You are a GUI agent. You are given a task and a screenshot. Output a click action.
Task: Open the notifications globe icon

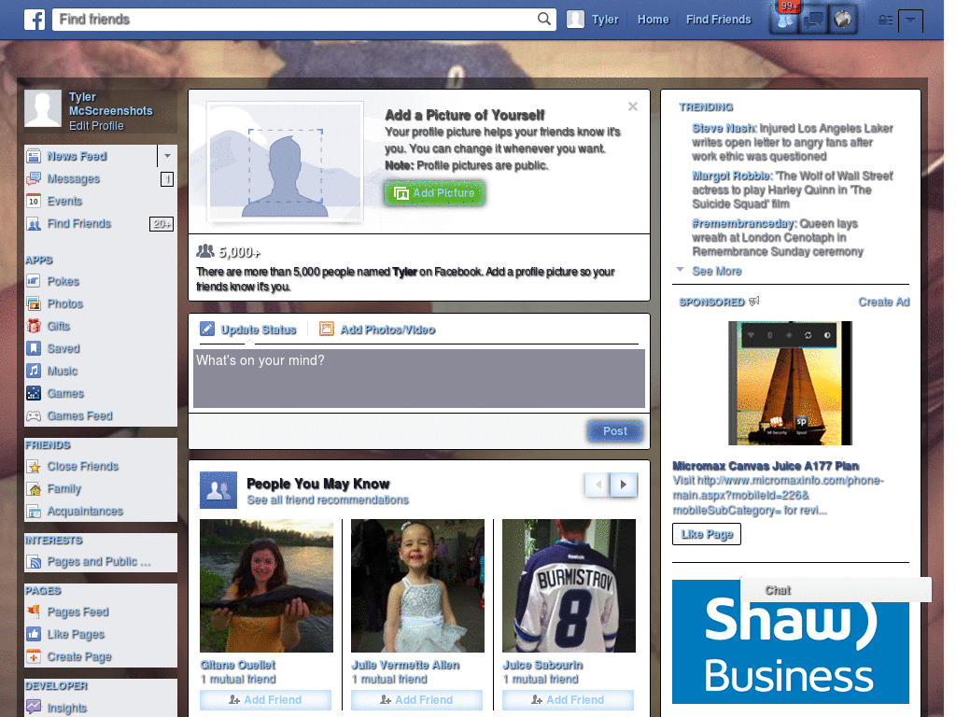(x=843, y=21)
